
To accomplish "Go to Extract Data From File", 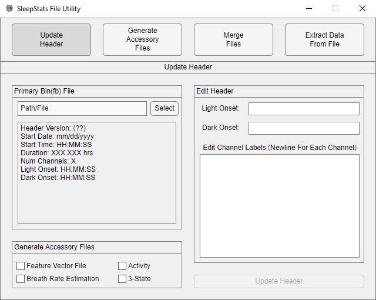I will tap(324, 40).
